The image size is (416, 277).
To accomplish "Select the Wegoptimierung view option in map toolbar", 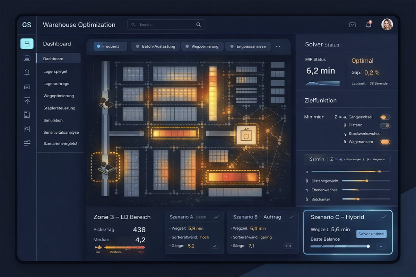I will click(x=202, y=46).
